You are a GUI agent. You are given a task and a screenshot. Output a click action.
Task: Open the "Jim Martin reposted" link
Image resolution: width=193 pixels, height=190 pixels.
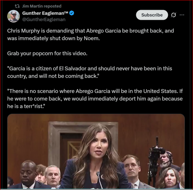pyautogui.click(x=42, y=6)
